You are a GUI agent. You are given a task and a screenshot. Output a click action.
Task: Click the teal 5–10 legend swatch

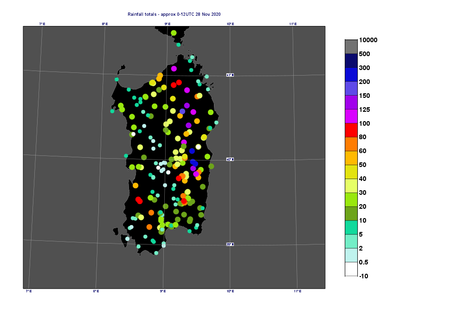(x=351, y=227)
